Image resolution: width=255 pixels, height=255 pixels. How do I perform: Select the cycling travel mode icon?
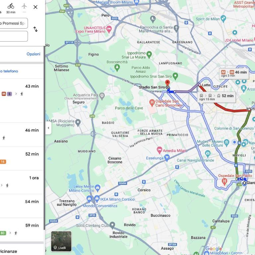pos(11,6)
